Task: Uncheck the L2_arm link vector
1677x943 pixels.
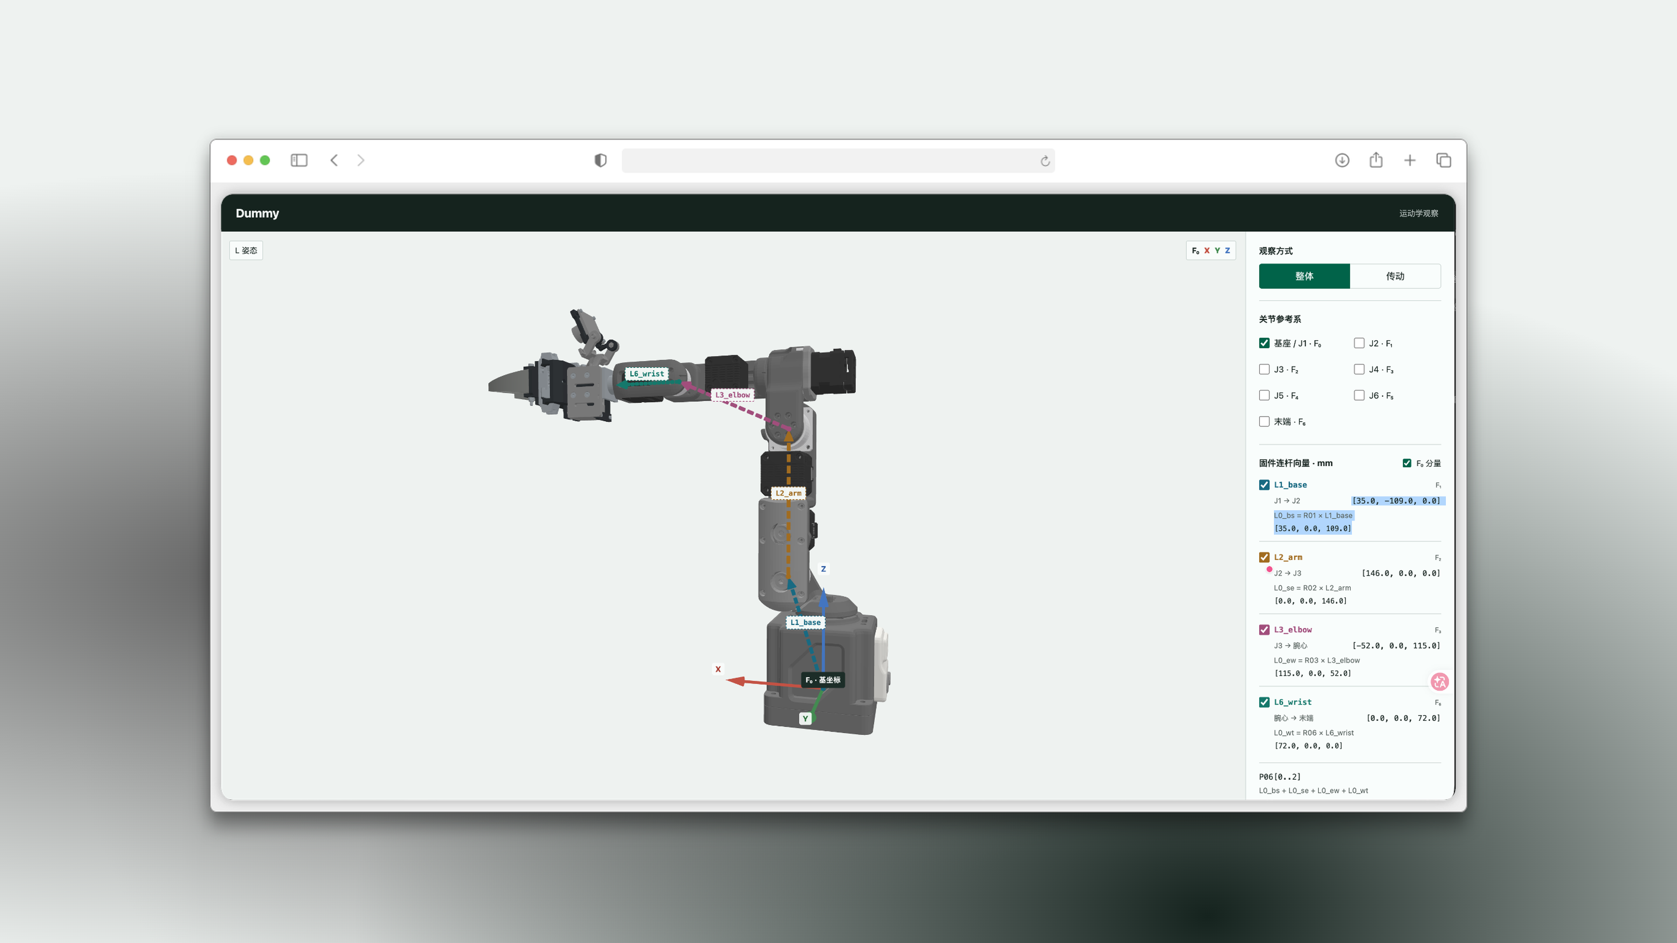Action: point(1264,557)
